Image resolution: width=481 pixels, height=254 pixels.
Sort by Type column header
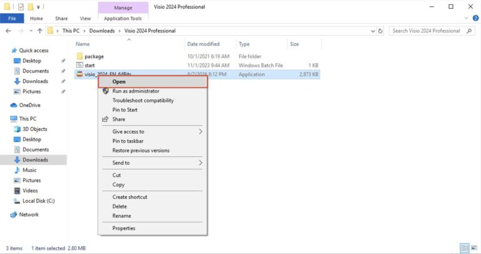point(244,44)
